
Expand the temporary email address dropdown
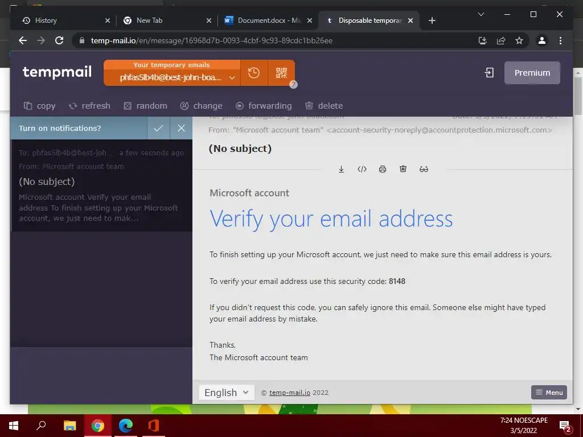click(232, 77)
